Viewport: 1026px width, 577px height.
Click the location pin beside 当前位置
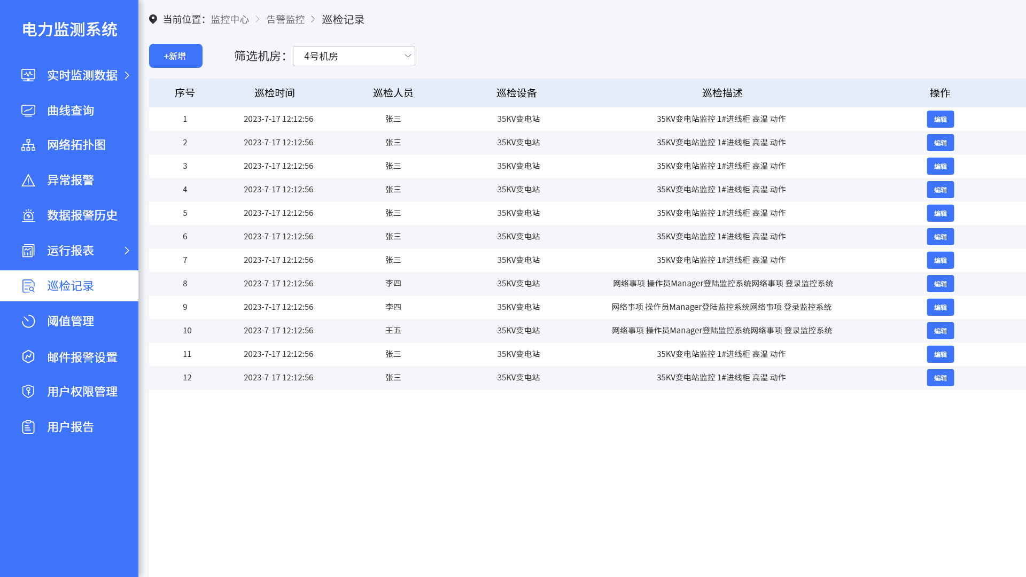coord(153,19)
